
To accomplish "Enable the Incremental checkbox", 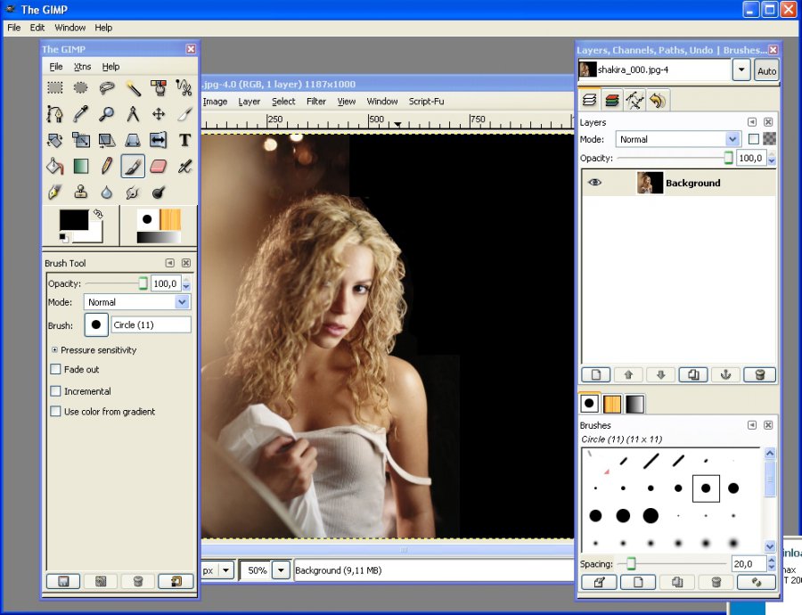I will [56, 391].
